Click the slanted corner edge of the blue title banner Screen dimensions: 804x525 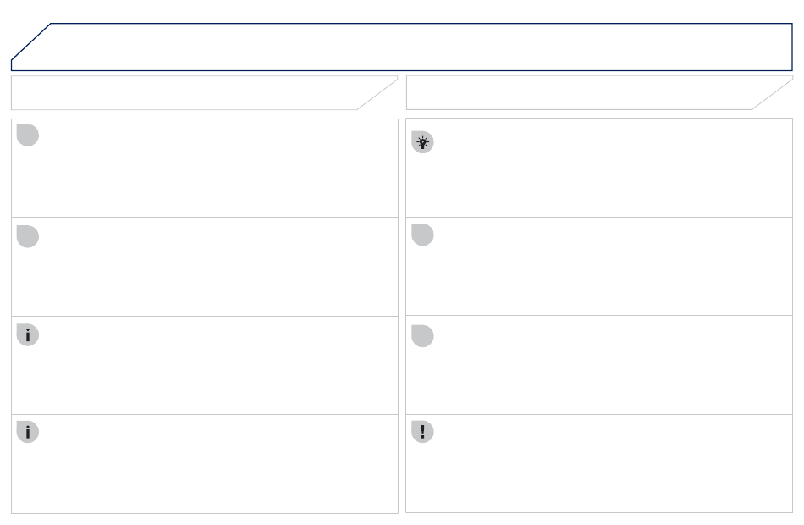click(x=30, y=41)
